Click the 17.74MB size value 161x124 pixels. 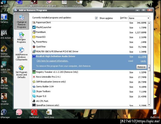coord(142,77)
